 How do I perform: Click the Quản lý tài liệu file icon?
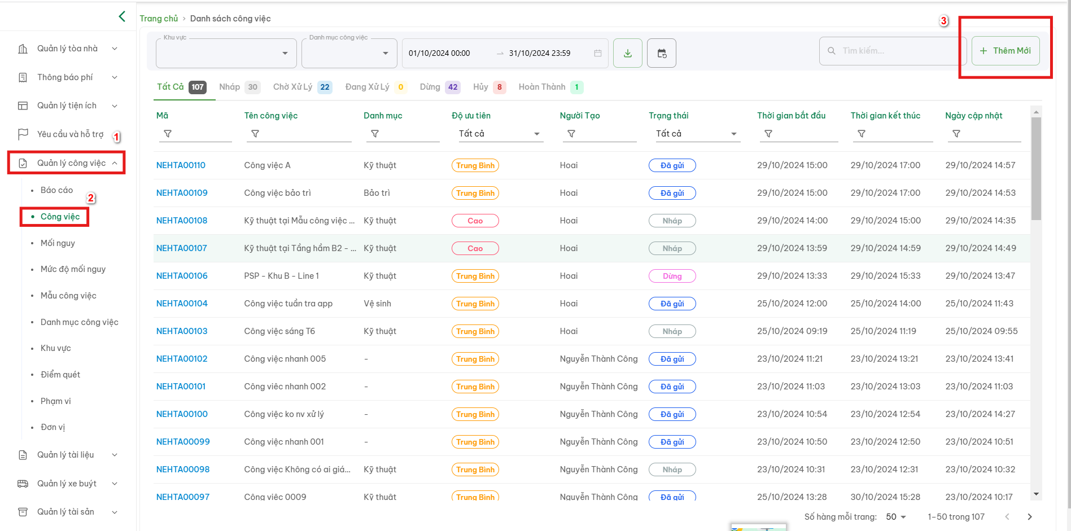pyautogui.click(x=23, y=455)
